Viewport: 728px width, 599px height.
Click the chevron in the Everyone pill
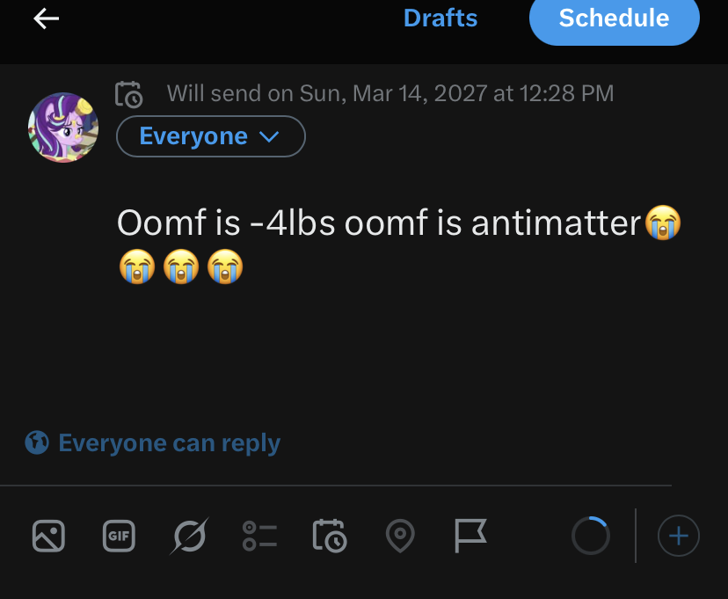tap(269, 136)
